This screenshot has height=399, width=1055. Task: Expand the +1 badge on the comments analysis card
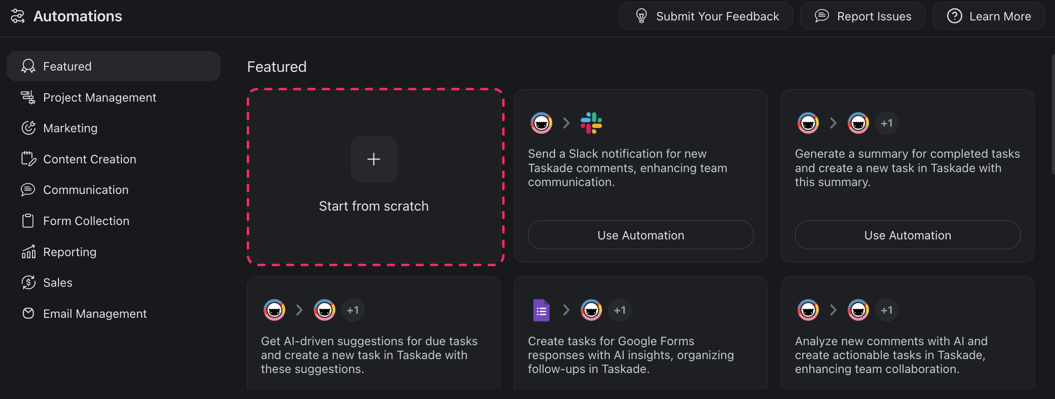[886, 309]
